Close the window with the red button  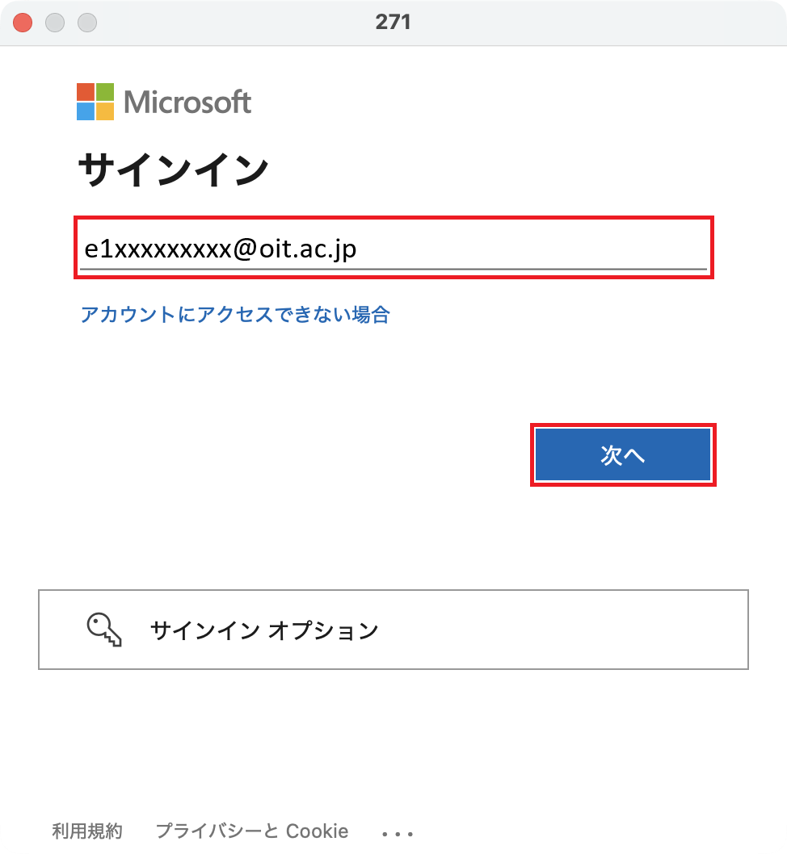point(23,23)
